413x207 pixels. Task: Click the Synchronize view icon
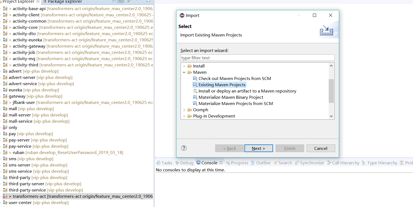pyautogui.click(x=297, y=163)
